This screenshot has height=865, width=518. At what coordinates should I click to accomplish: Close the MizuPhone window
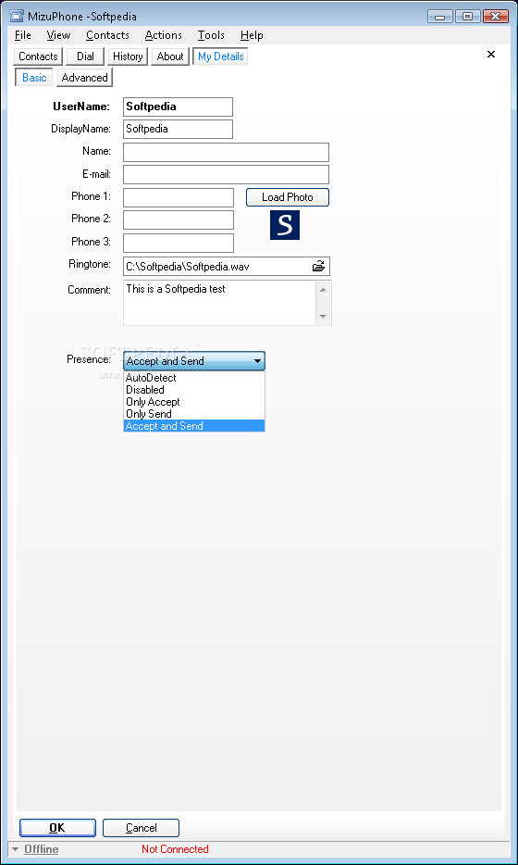(x=495, y=17)
